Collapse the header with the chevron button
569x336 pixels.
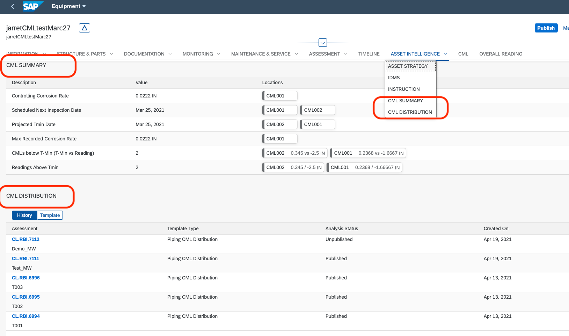point(323,43)
